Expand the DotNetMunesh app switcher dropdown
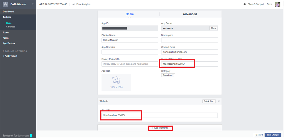 33,4
